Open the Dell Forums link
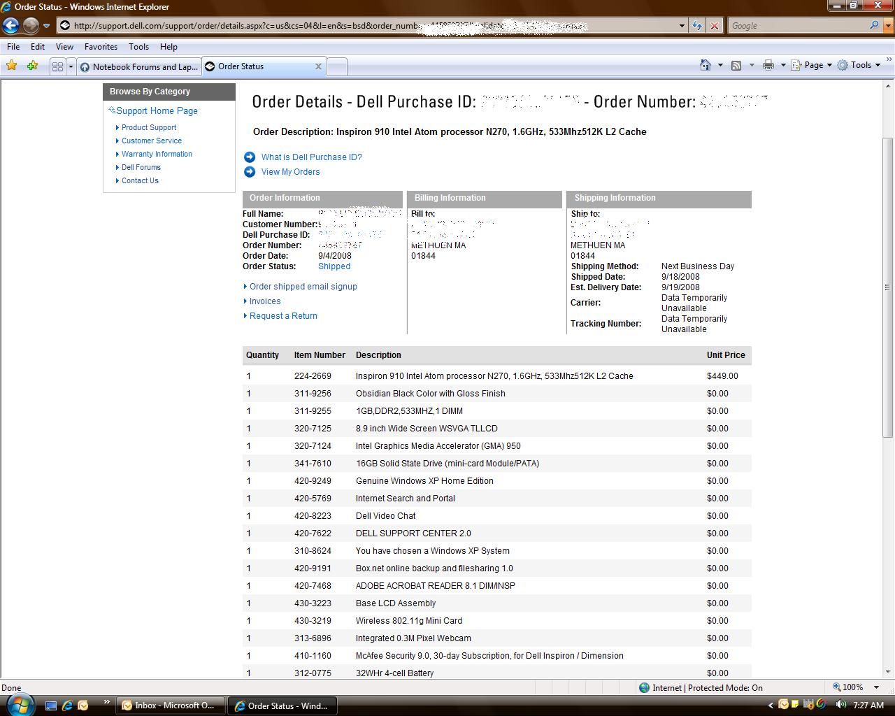The height and width of the screenshot is (716, 895). [141, 167]
